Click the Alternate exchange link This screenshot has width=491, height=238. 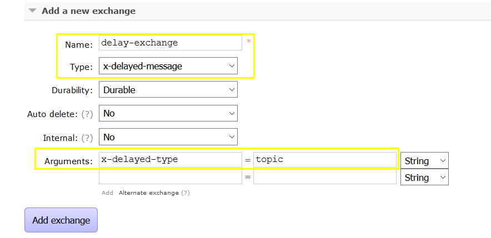point(148,193)
